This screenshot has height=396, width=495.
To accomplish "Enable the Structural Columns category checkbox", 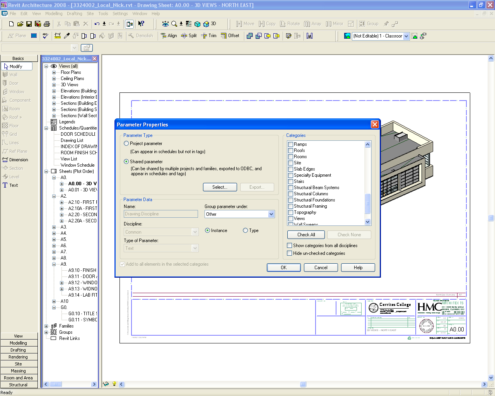I will tap(290, 194).
